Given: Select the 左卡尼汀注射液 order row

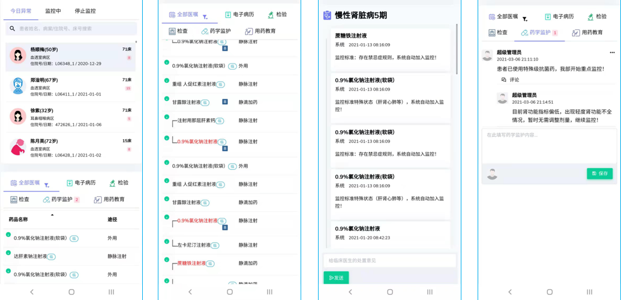Looking at the screenshot, I should 230,245.
